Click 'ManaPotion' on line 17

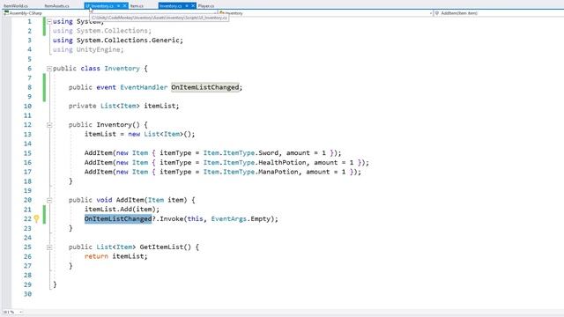pos(278,172)
